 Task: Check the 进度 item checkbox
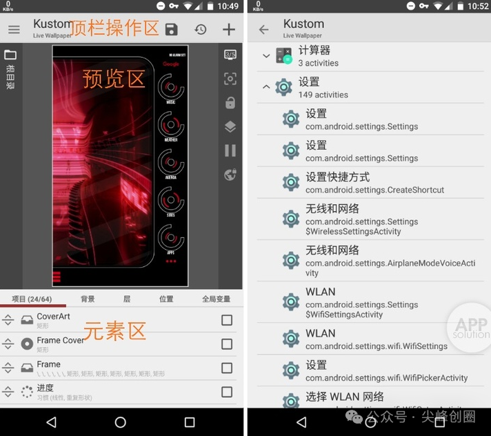[227, 392]
